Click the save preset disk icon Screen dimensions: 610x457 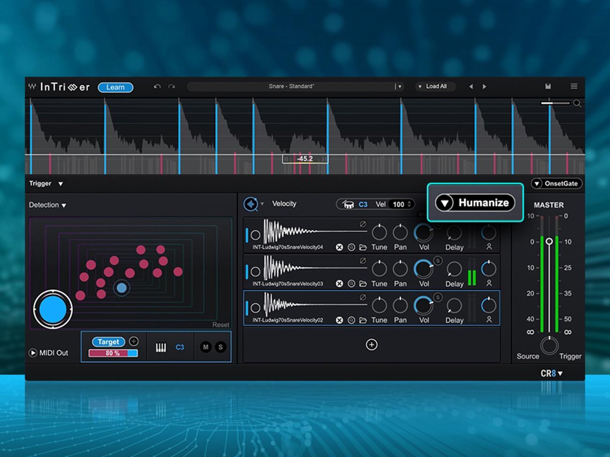click(x=548, y=86)
